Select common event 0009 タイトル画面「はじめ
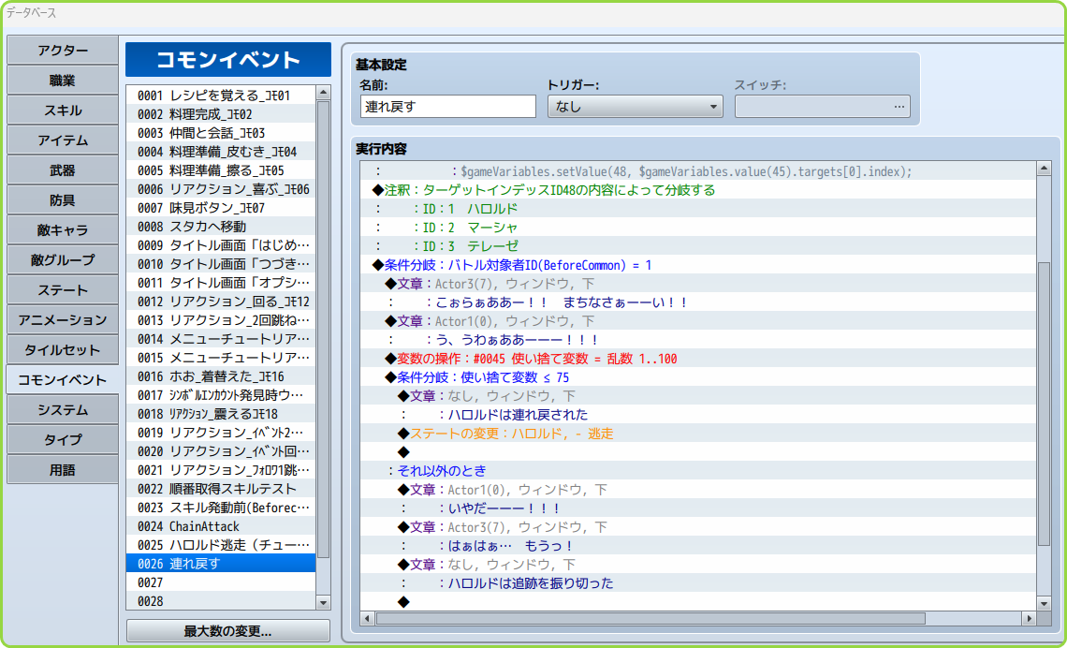 click(x=221, y=245)
